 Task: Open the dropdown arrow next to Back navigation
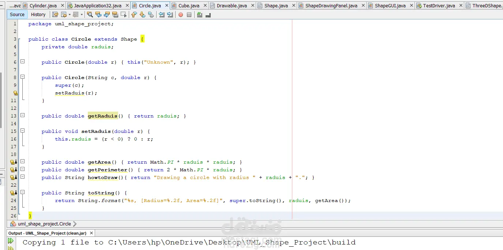point(70,15)
